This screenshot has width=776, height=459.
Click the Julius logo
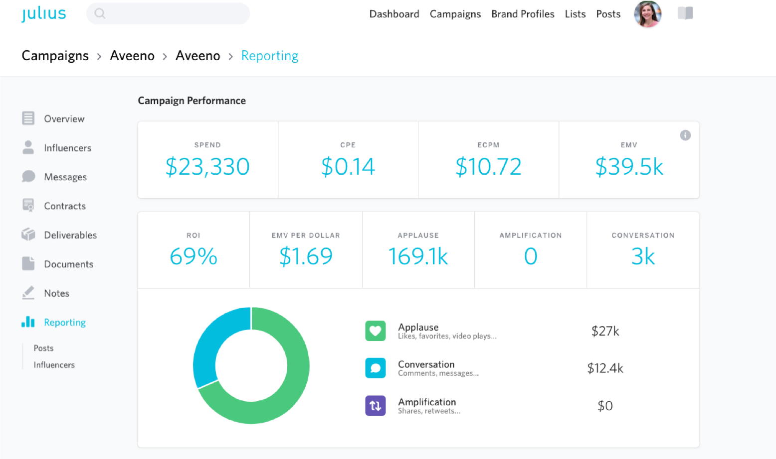[x=44, y=14]
